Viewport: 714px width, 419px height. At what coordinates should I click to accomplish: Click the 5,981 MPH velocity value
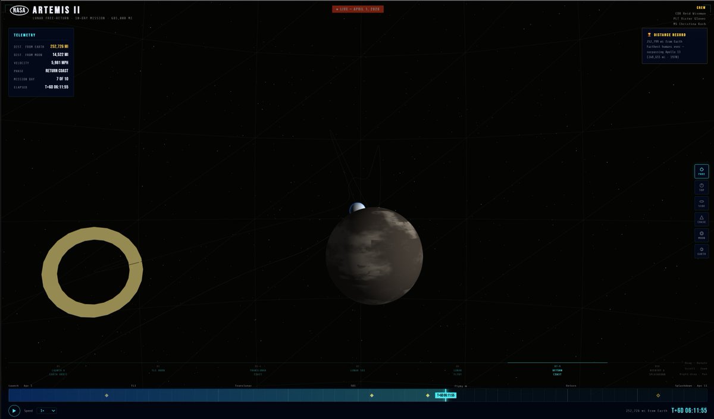59,62
